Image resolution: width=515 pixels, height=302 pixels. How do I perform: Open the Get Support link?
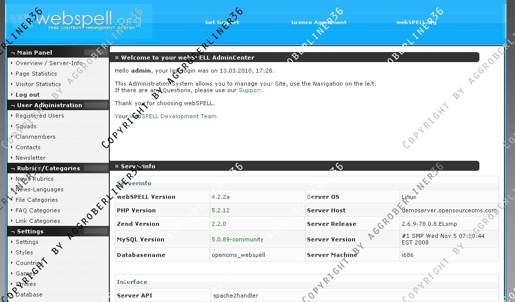[222, 23]
